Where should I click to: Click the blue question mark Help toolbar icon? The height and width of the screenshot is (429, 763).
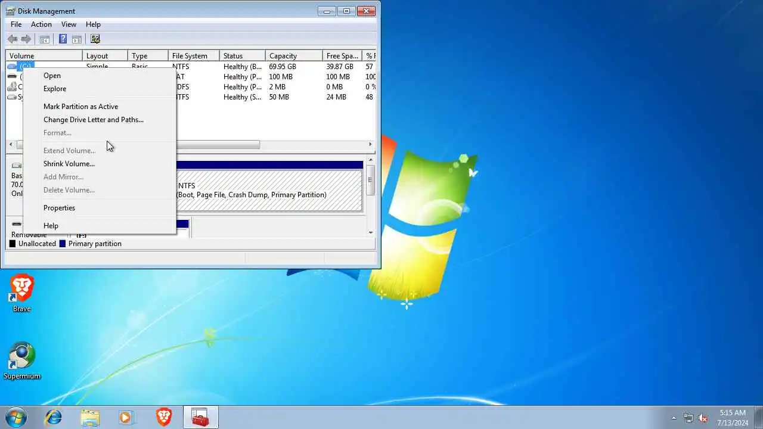pos(63,39)
